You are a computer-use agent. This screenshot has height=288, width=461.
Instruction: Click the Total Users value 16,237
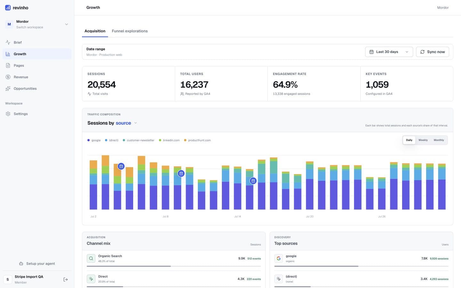[x=194, y=84]
